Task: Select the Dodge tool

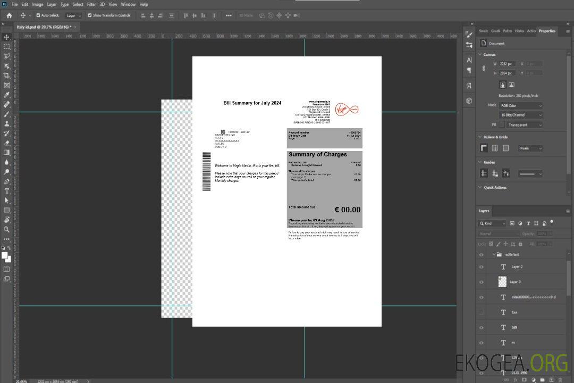Action: coord(6,171)
